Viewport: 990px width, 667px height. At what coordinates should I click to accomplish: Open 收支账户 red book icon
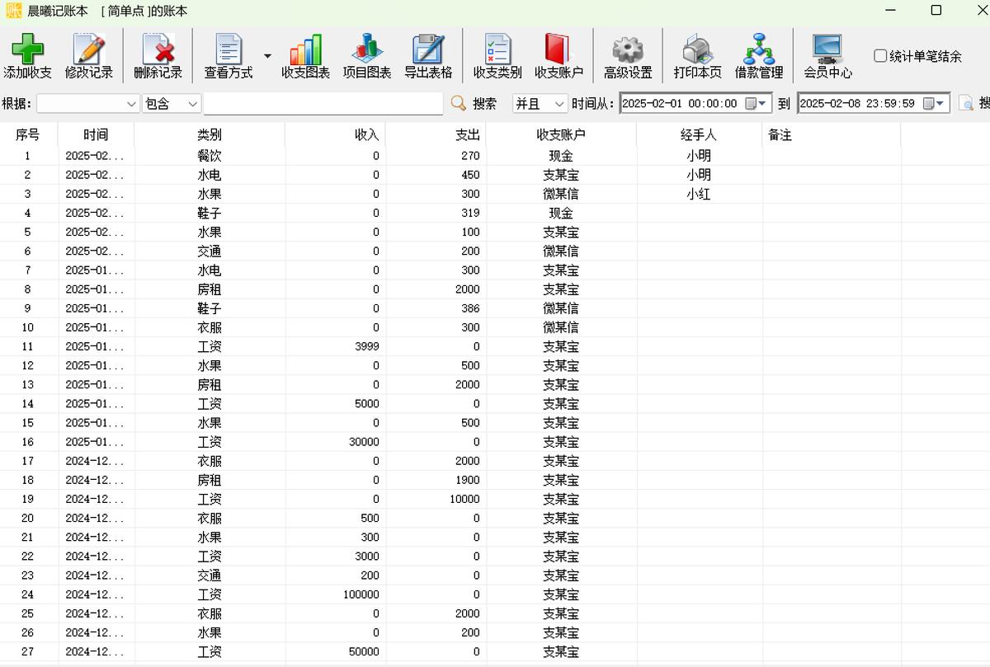pyautogui.click(x=559, y=49)
